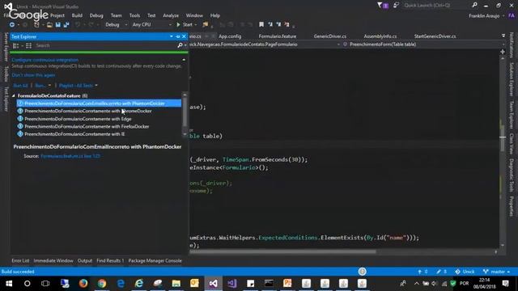Viewport: 518px width, 291px height.
Task: Click the round status bar notification icon
Action: [363, 272]
